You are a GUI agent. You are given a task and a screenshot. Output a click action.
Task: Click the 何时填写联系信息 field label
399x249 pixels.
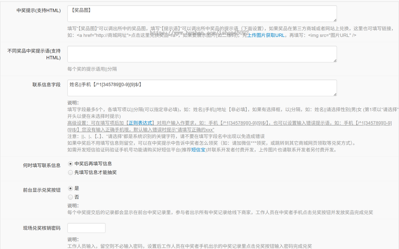click(x=42, y=165)
